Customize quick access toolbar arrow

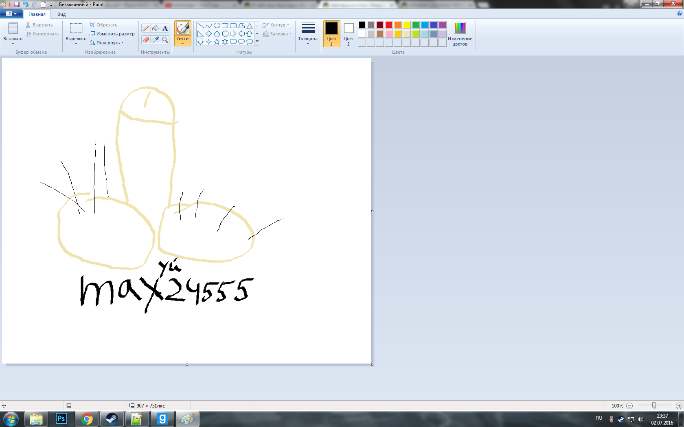click(51, 5)
